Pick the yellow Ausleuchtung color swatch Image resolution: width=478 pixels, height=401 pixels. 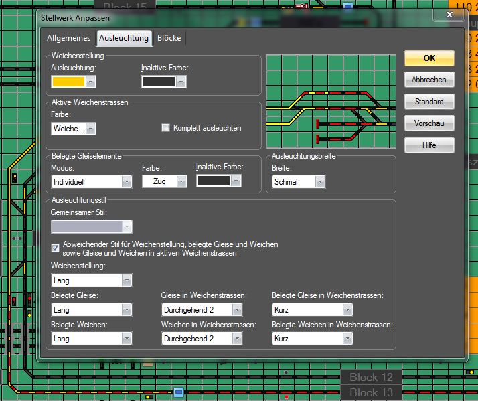point(68,82)
